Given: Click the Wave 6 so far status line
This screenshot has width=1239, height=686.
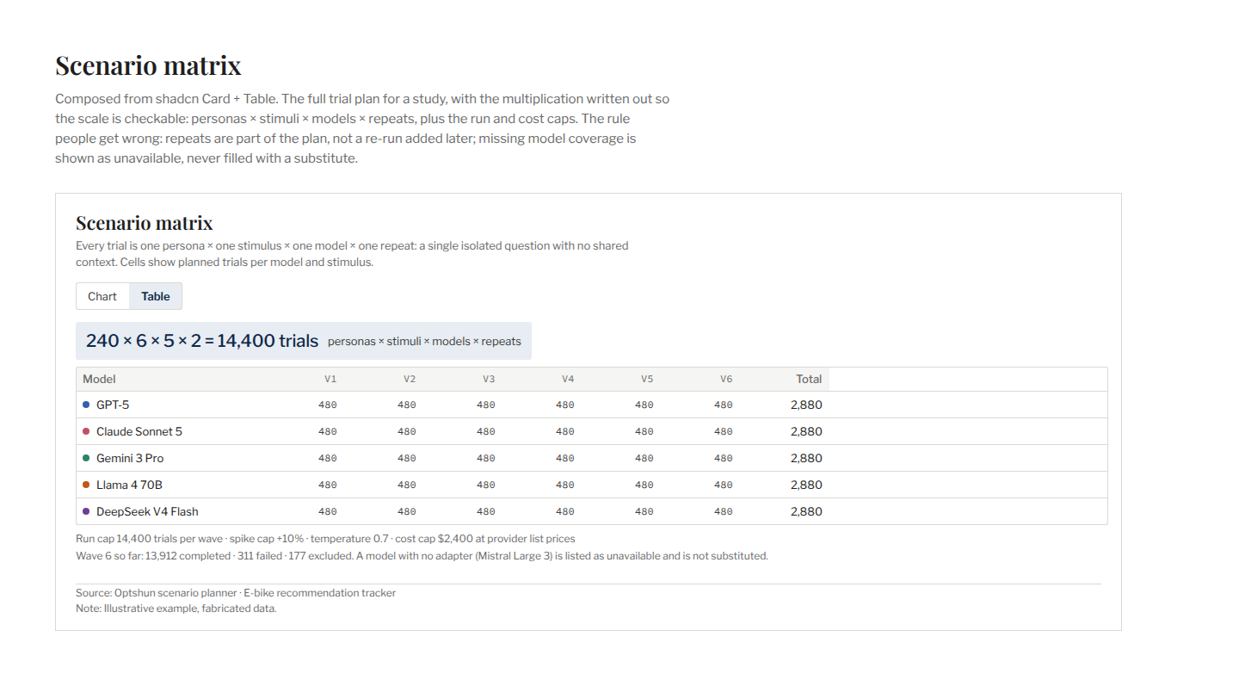Looking at the screenshot, I should pos(422,556).
